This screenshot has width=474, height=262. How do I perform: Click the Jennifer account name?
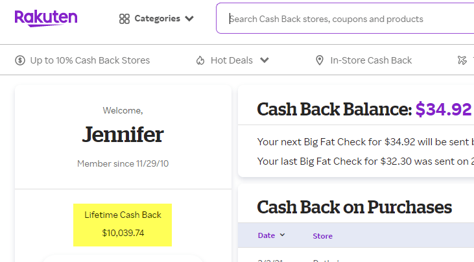coord(123,134)
